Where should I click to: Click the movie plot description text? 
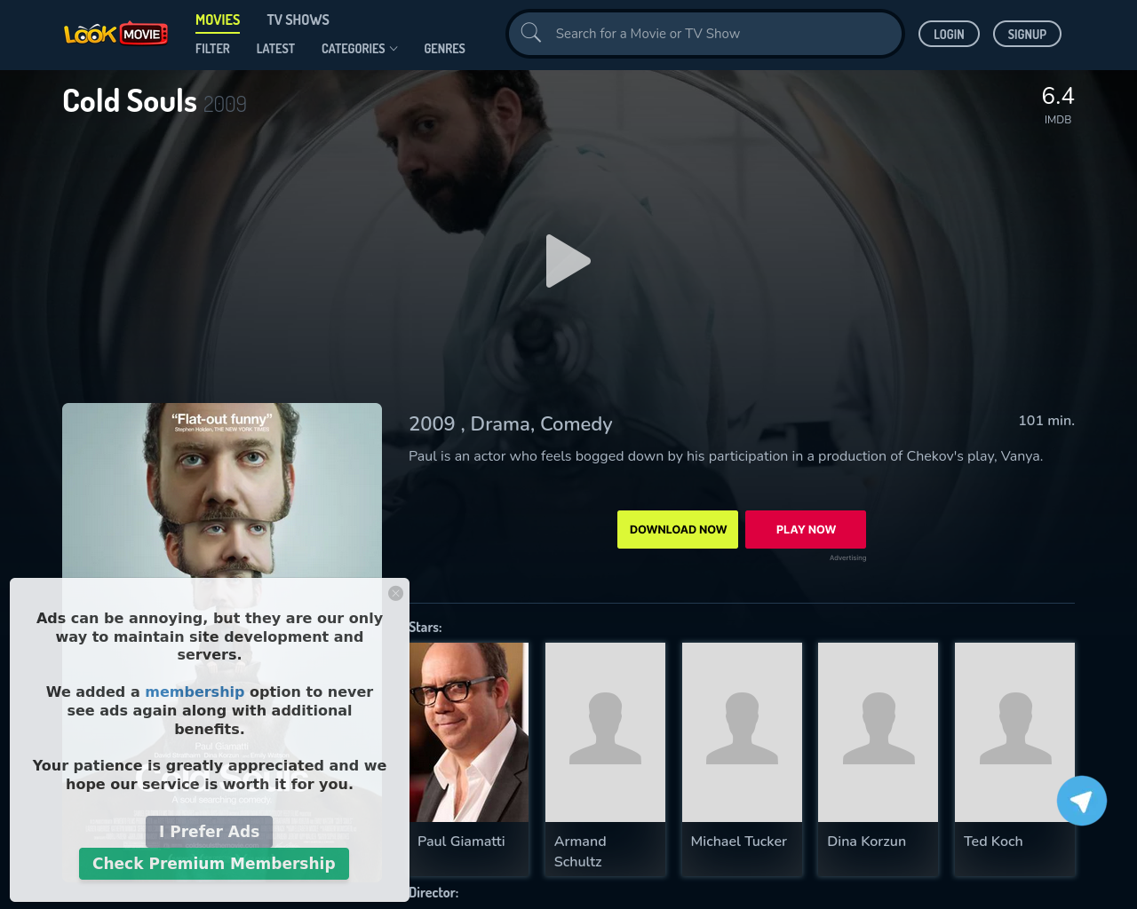tap(726, 456)
